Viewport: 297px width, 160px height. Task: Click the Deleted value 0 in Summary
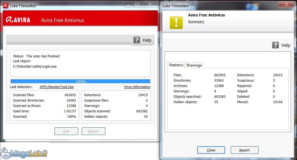(274, 97)
